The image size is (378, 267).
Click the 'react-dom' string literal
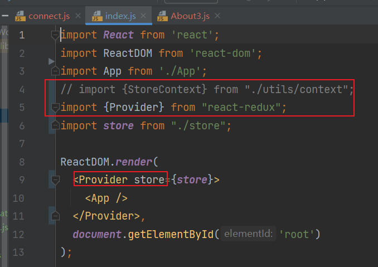tap(223, 54)
